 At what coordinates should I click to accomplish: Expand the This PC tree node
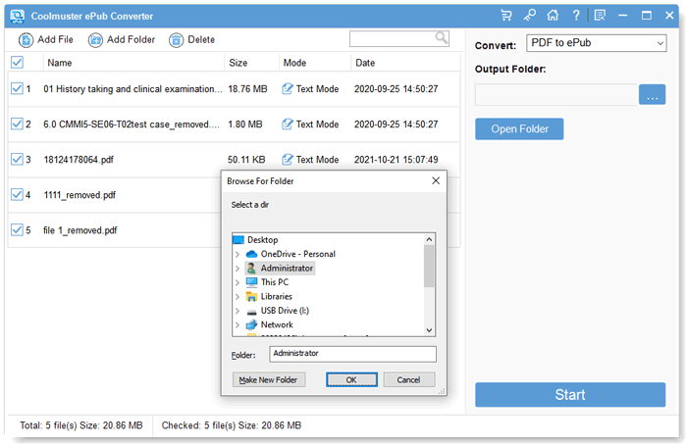238,282
